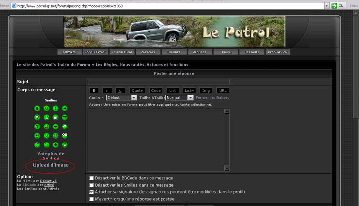Open the Messages menu item

pyautogui.click(x=252, y=52)
